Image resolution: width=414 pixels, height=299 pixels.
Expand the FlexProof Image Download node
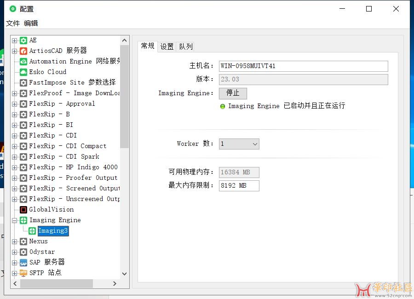click(x=15, y=93)
